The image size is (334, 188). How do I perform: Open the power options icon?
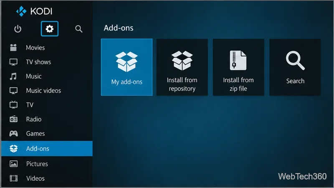18,29
